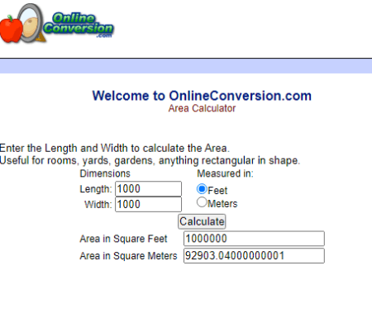Focus the Width input field
This screenshot has height=332, width=372.
click(x=148, y=204)
